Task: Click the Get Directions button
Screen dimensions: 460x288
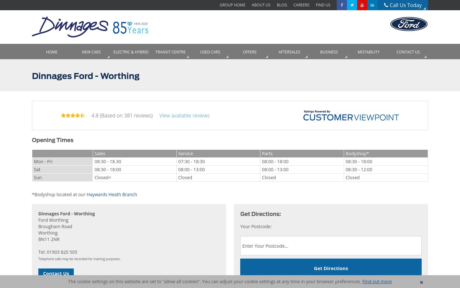Action: coord(331,267)
